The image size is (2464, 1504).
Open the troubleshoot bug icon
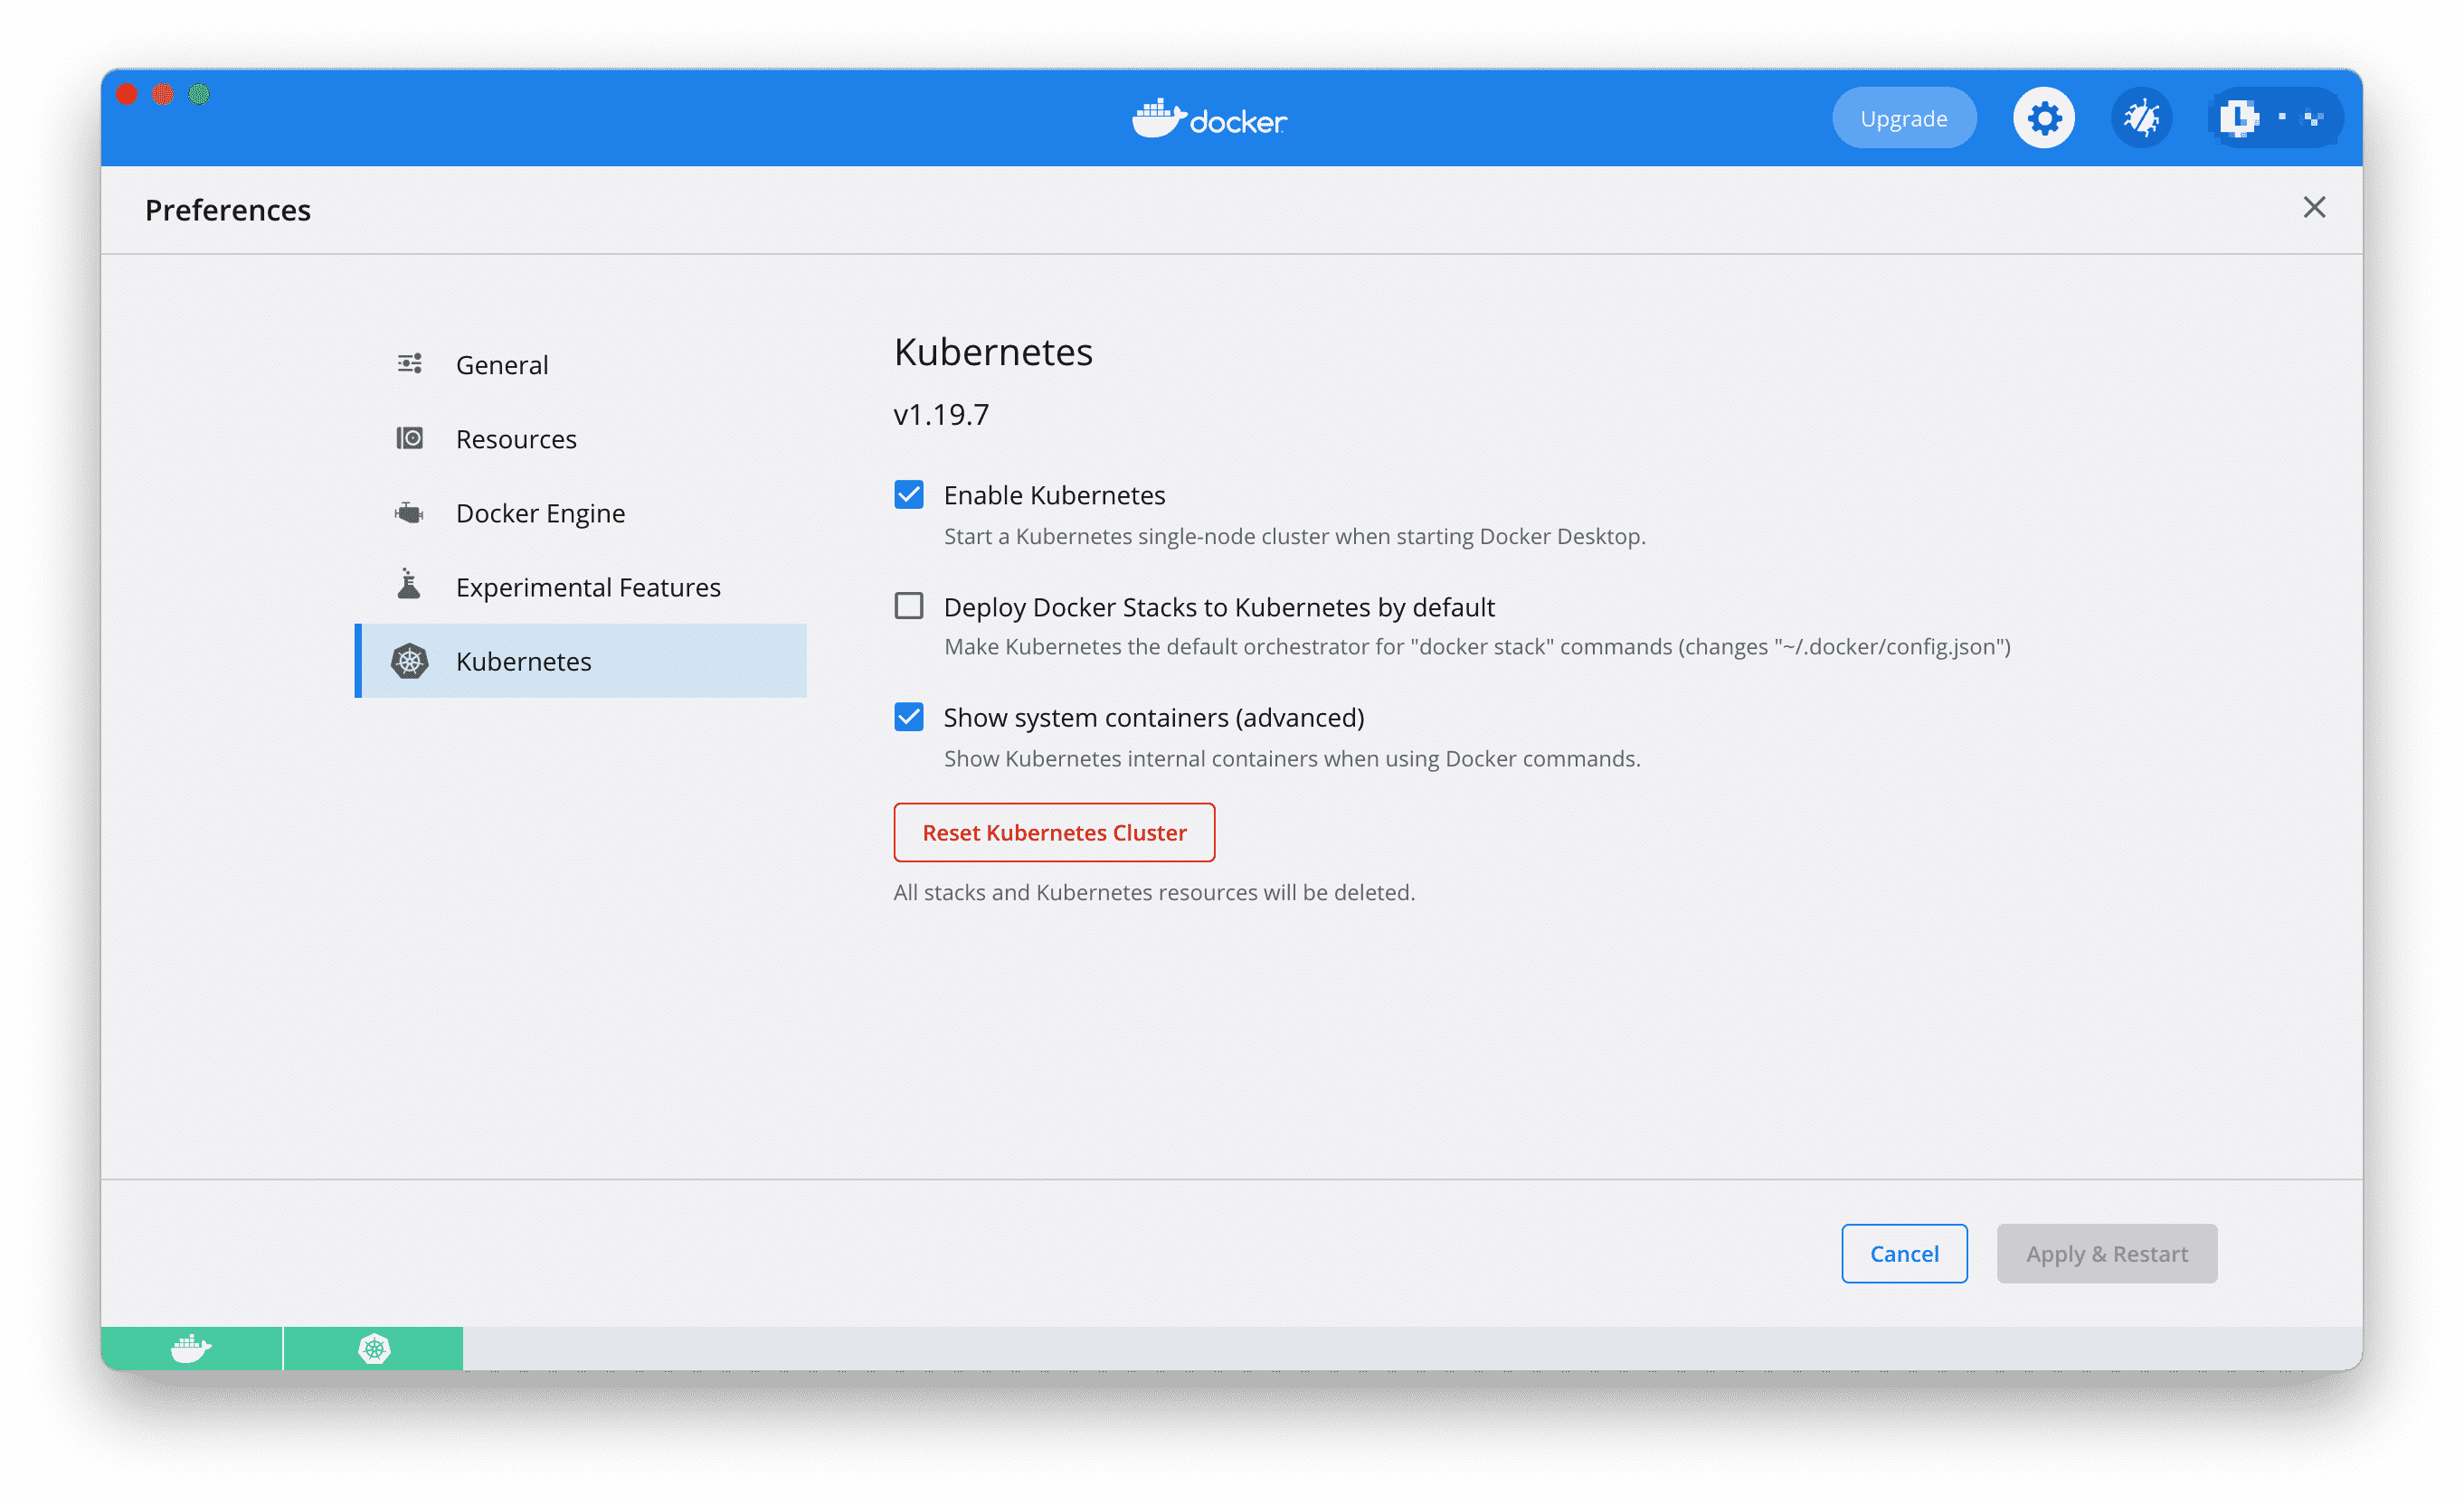2141,117
